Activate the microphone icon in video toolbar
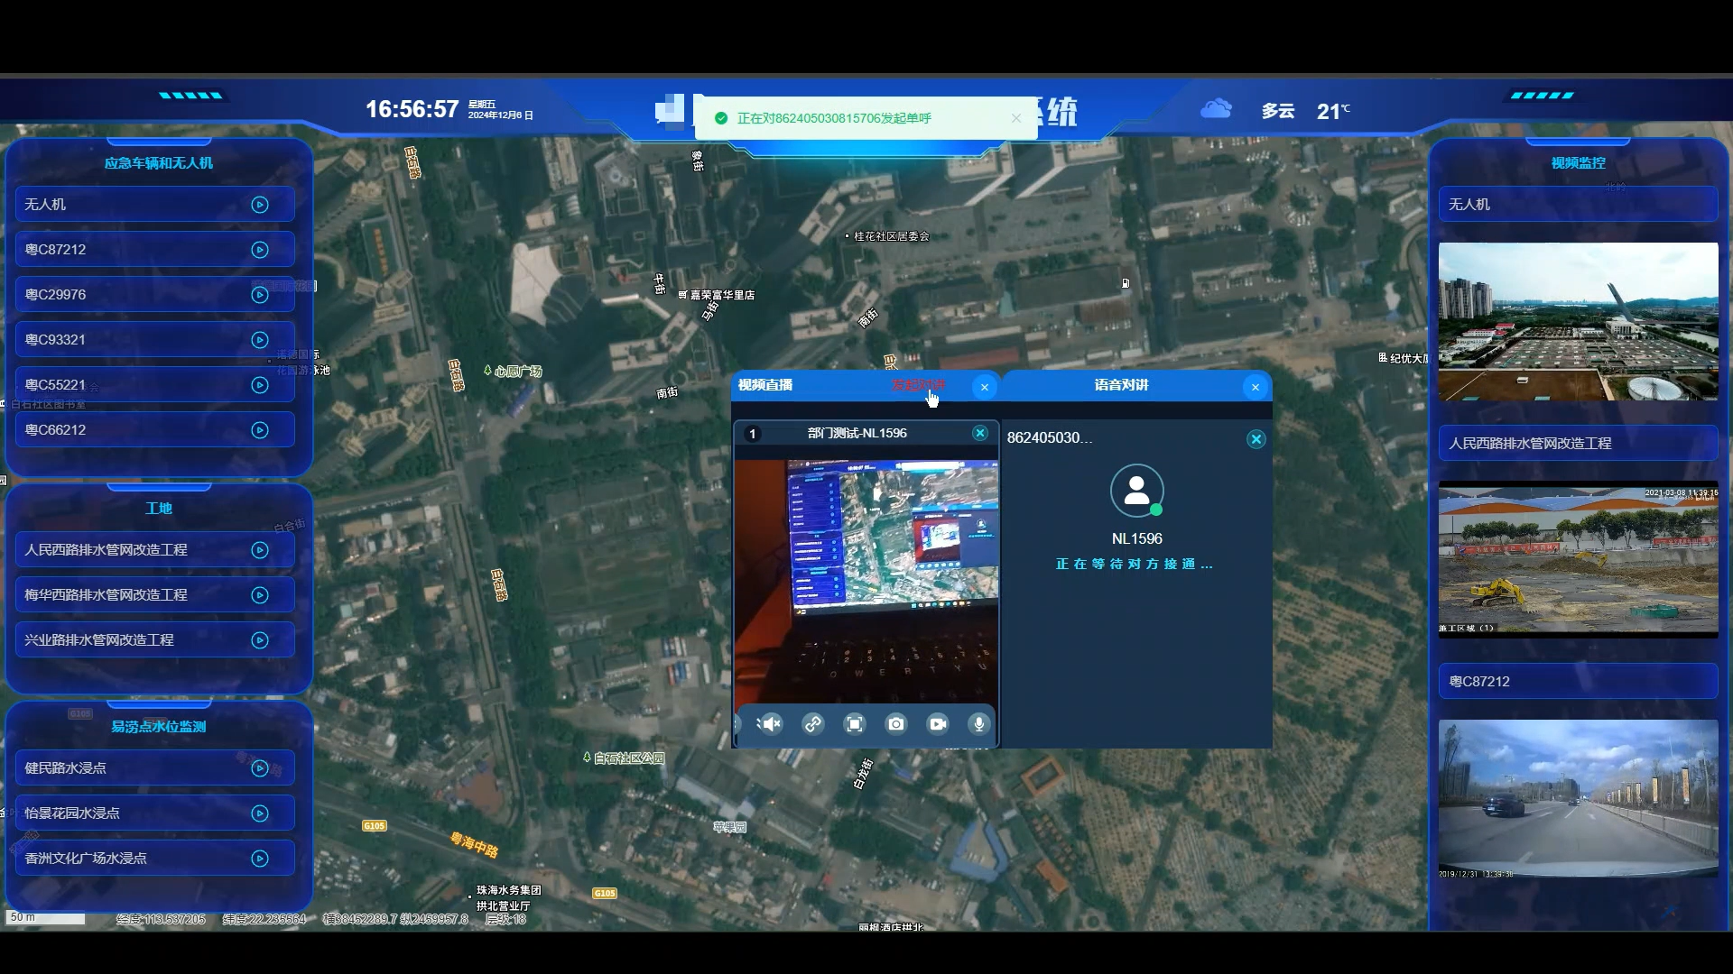Screen dimensions: 1733x974 979,724
